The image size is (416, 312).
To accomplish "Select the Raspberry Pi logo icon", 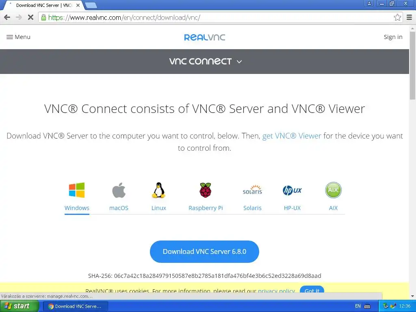I will (x=206, y=190).
